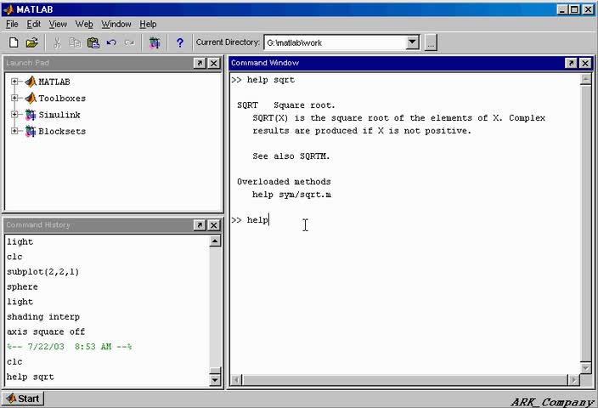Click Command Window vertical scroll up arrow
The width and height of the screenshot is (598, 408).
tap(585, 79)
